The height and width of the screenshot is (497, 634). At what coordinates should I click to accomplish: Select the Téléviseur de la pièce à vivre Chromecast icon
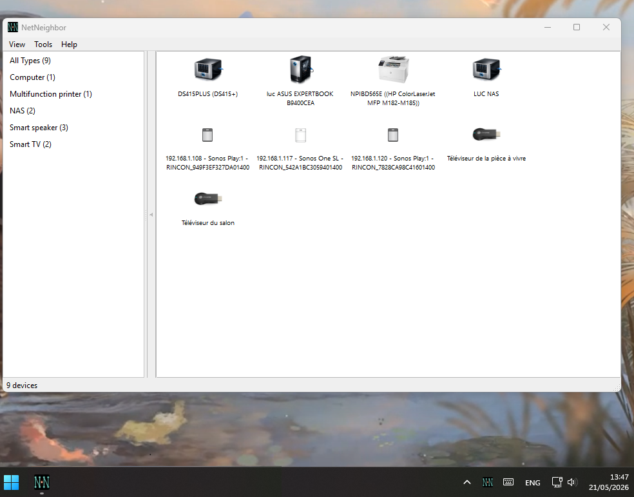[x=486, y=134]
